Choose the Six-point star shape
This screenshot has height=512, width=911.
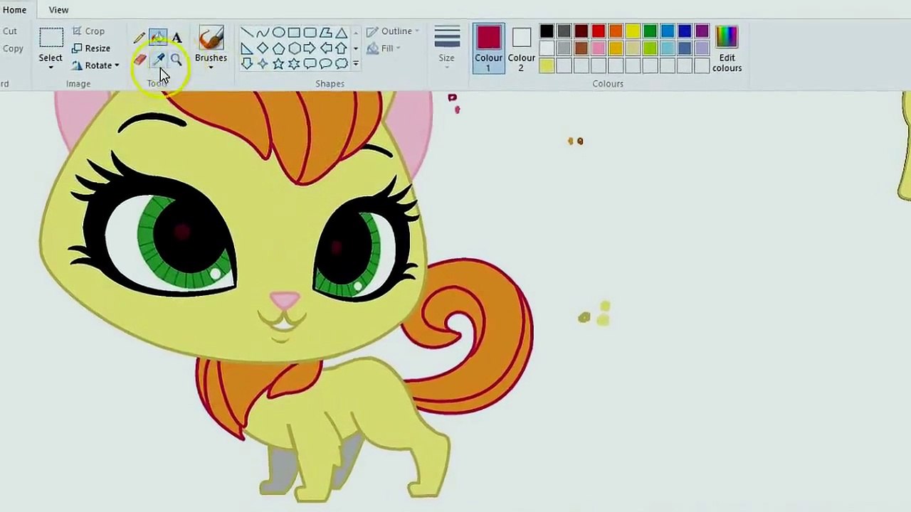(294, 64)
